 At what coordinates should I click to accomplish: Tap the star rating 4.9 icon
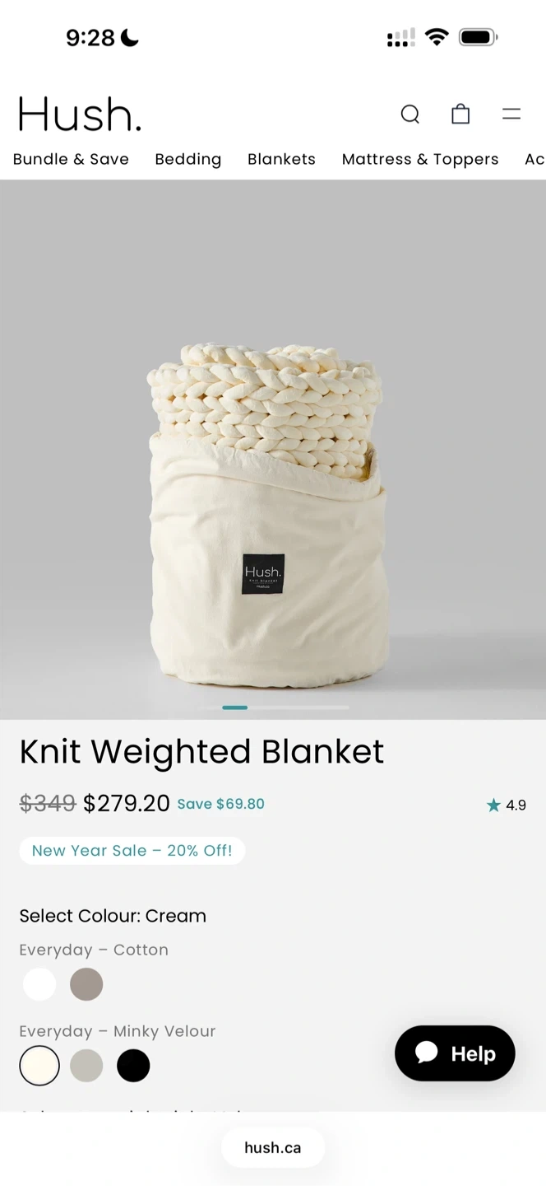[493, 805]
